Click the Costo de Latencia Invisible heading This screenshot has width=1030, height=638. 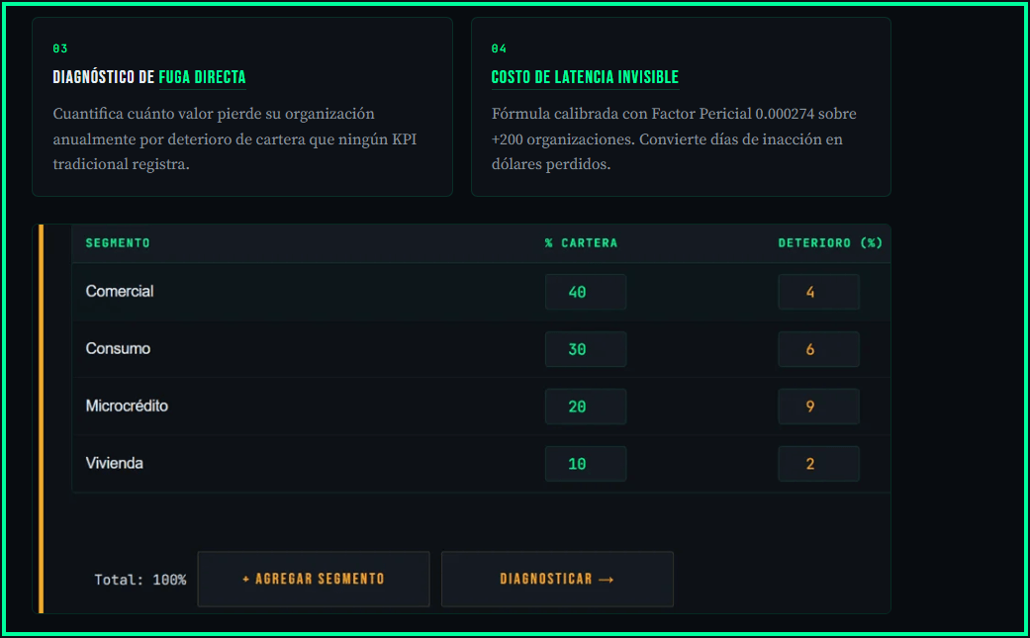click(x=586, y=77)
